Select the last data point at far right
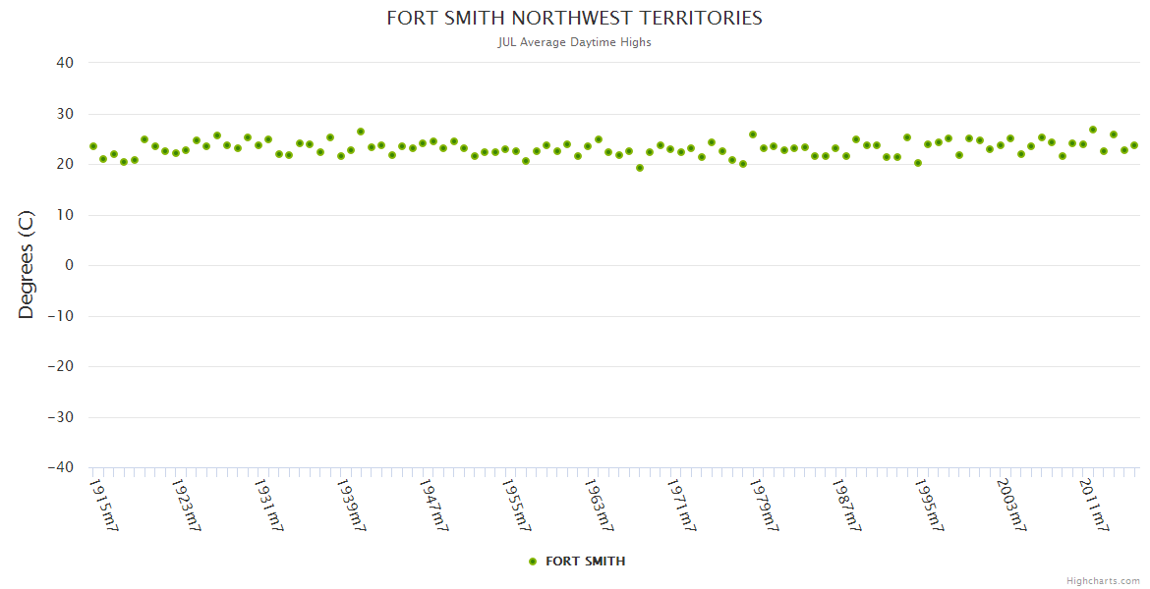Image resolution: width=1150 pixels, height=589 pixels. [x=1133, y=145]
